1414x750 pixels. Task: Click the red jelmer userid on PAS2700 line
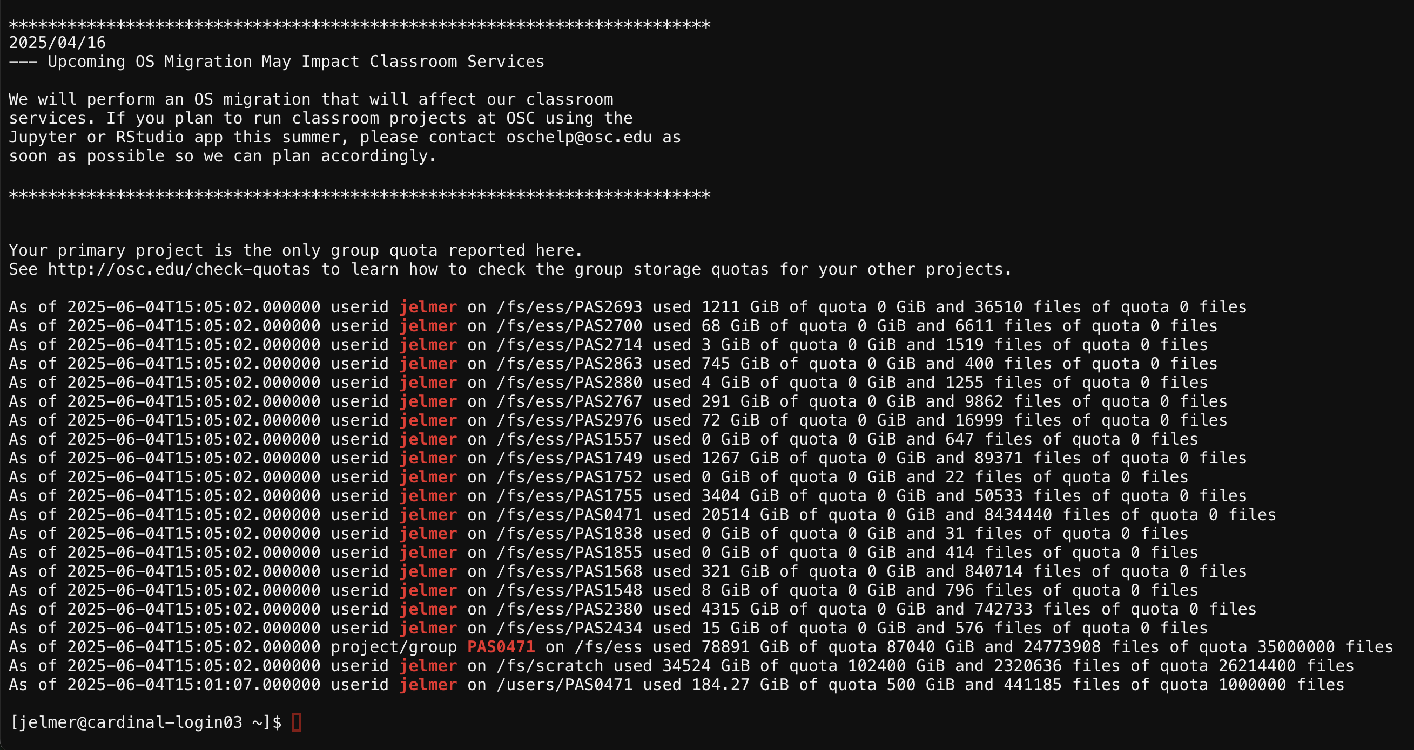428,326
